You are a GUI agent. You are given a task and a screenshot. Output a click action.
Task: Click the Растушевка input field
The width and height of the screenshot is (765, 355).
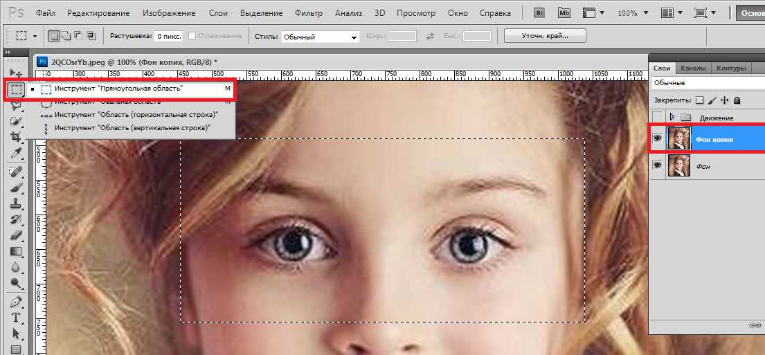168,36
